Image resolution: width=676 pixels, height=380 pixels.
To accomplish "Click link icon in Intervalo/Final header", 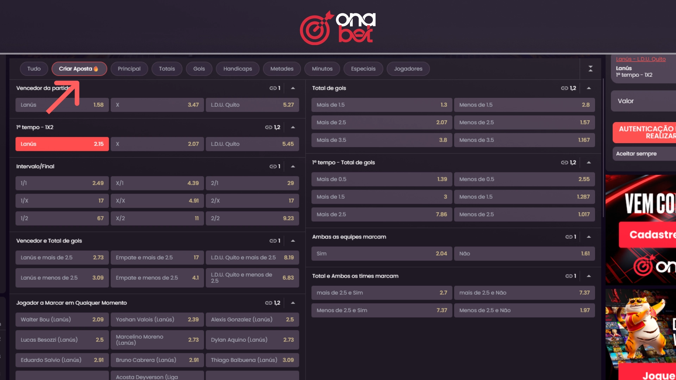I will [x=273, y=166].
